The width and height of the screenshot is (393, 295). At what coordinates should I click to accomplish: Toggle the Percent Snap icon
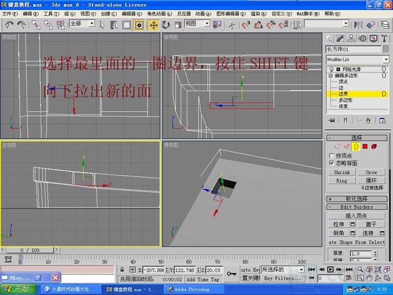[271, 25]
